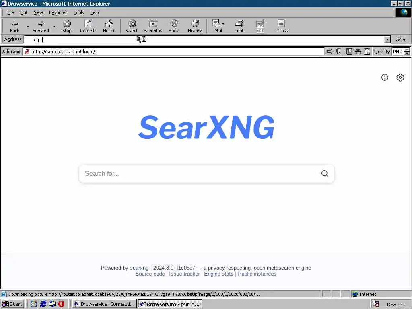
Task: Open SearXNG about info icon
Action: tap(385, 78)
